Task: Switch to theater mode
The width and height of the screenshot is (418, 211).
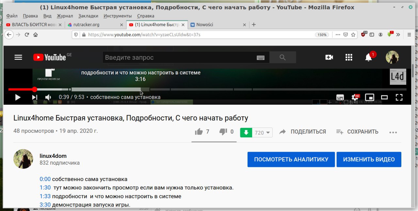Action: (x=384, y=97)
